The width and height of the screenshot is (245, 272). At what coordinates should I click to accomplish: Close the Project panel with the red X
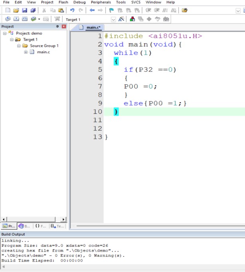[x=64, y=26]
